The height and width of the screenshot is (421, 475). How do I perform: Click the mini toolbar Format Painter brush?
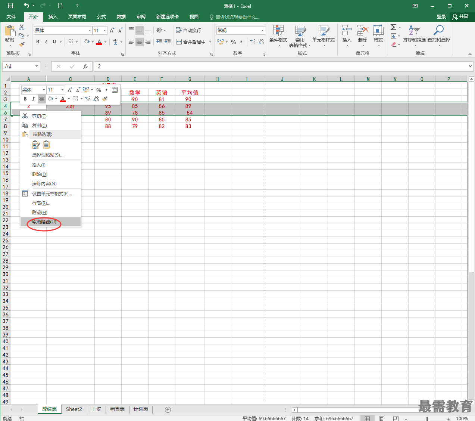[105, 99]
